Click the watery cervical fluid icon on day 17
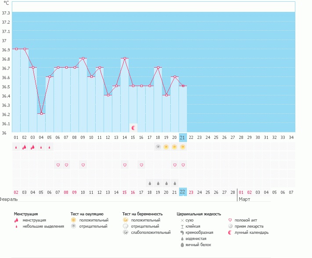Image resolution: width=312 pixels, height=258 pixels. [x=149, y=183]
